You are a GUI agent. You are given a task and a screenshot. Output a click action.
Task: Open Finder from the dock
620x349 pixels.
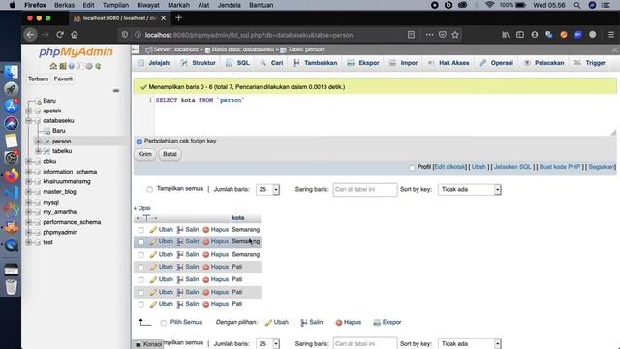pos(11,72)
